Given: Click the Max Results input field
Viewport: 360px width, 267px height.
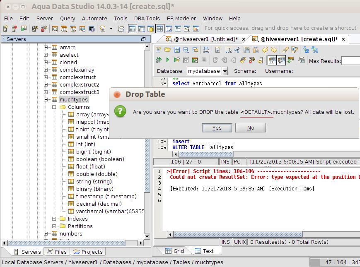Looking at the screenshot, I should (350, 61).
